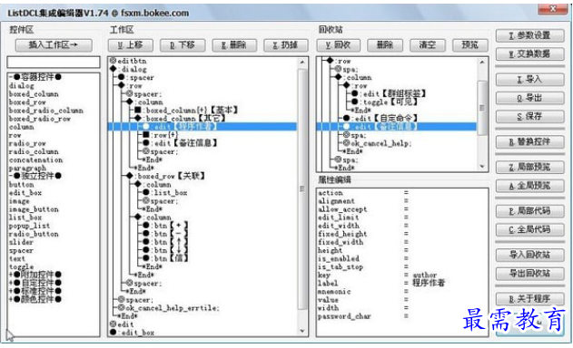Clear recycle bin with 清空 button
The width and height of the screenshot is (573, 348).
427,45
